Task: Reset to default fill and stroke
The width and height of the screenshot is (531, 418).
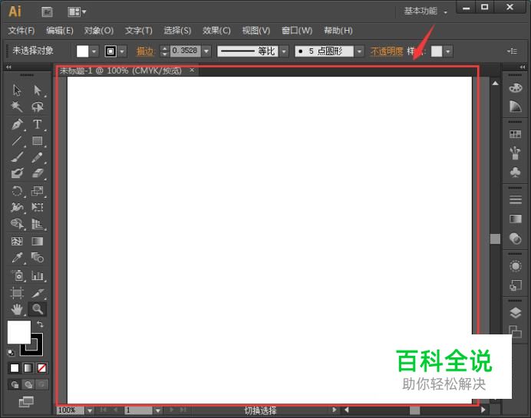Action: coord(12,352)
